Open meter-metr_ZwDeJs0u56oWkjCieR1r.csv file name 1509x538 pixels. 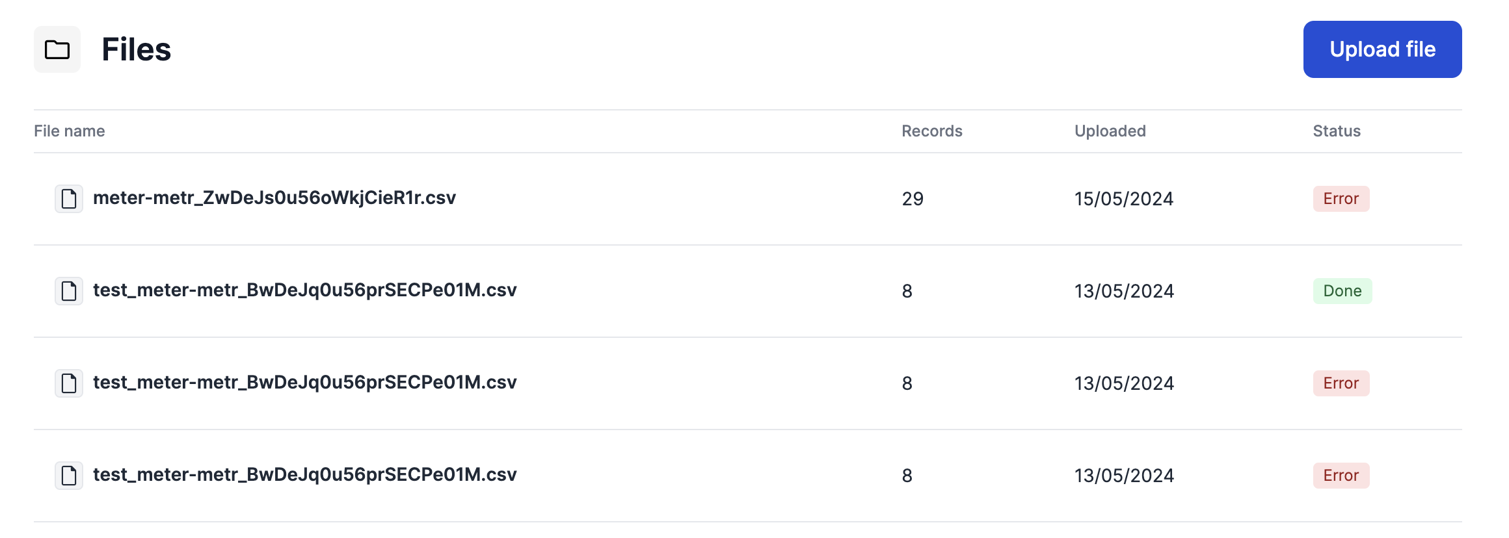pyautogui.click(x=274, y=198)
